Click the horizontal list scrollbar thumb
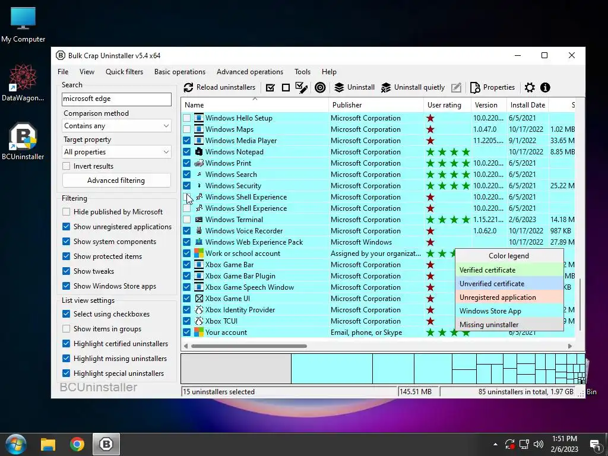 coord(249,346)
